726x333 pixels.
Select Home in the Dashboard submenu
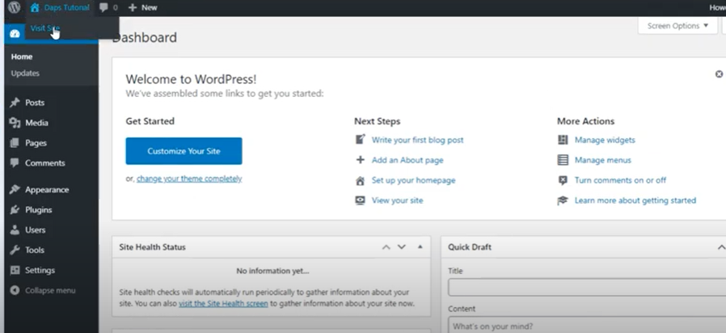[22, 57]
